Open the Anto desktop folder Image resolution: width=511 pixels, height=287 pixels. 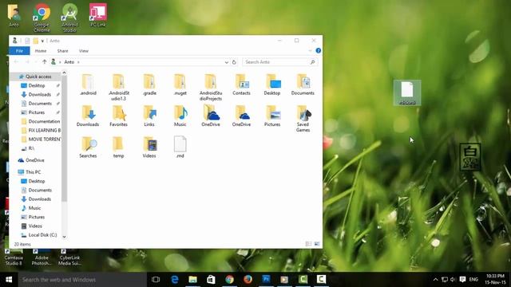click(14, 15)
